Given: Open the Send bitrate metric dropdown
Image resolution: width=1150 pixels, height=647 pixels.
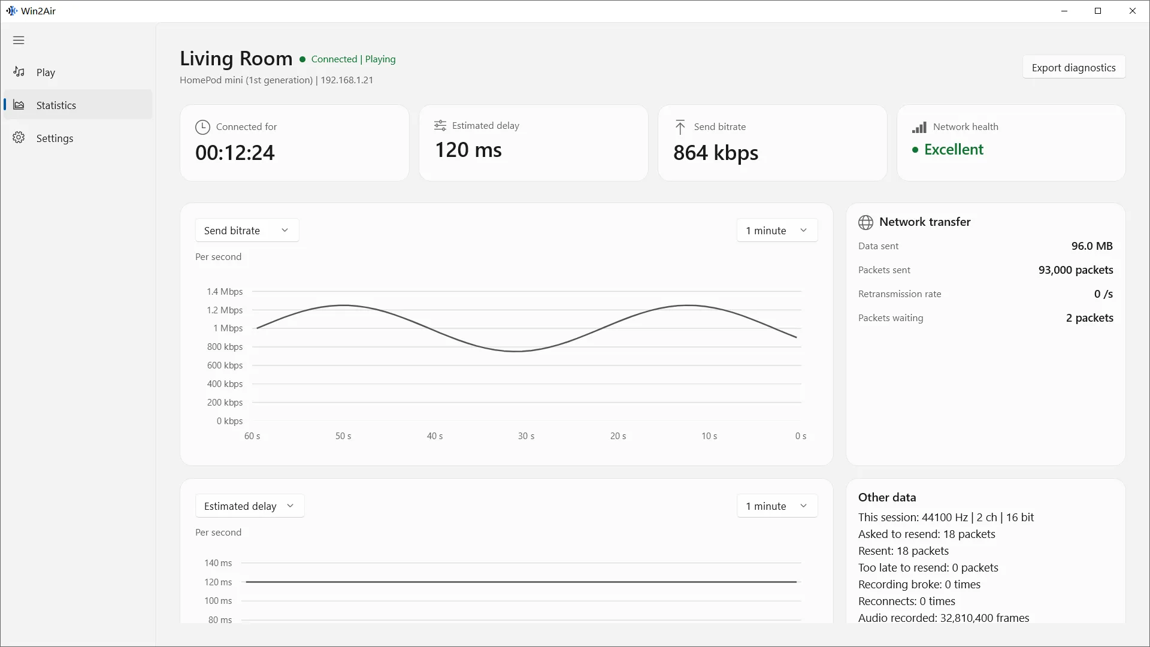Looking at the screenshot, I should click(x=247, y=230).
